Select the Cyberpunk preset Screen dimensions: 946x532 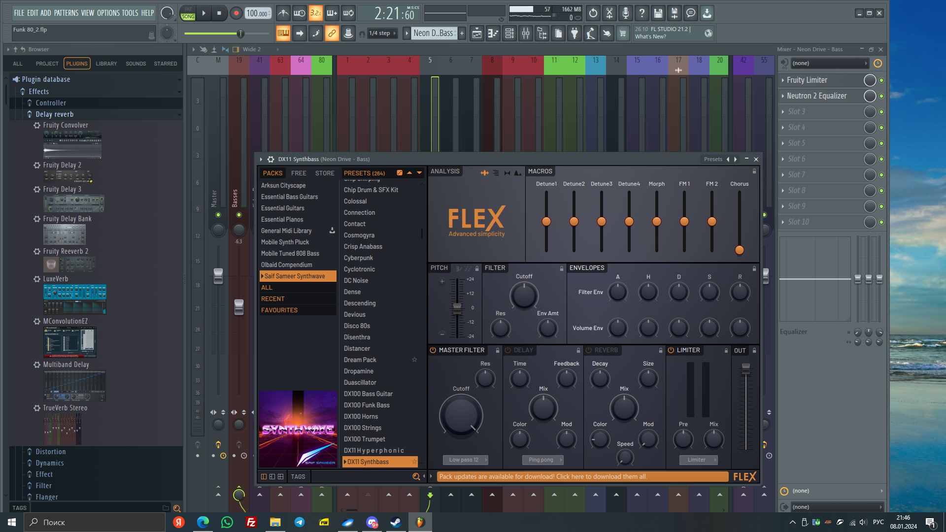coord(358,258)
